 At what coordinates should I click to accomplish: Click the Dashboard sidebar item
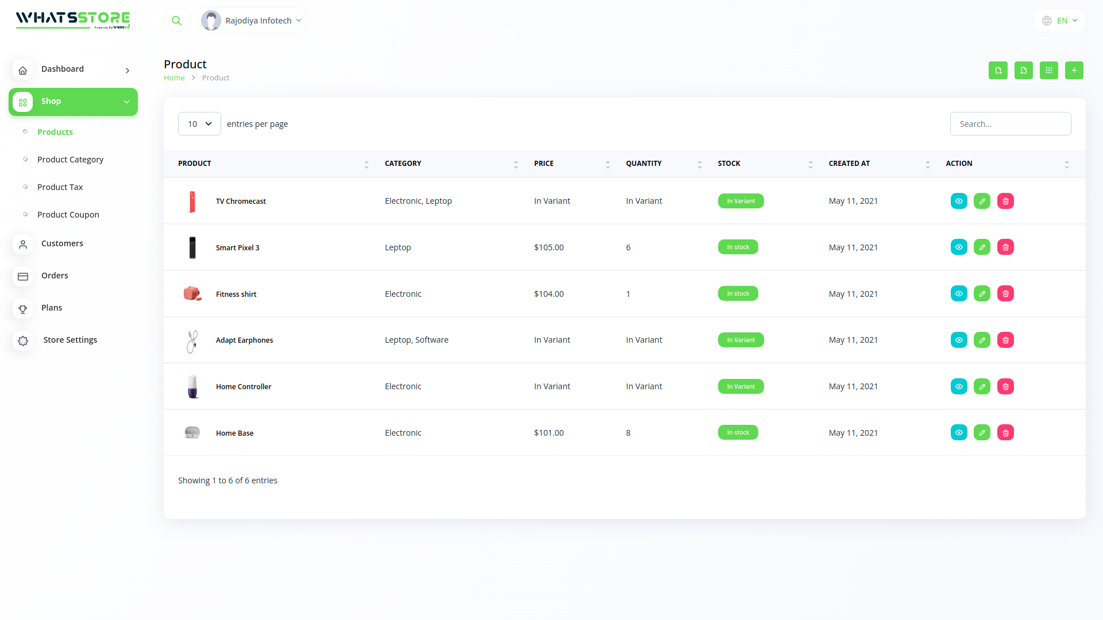tap(62, 69)
